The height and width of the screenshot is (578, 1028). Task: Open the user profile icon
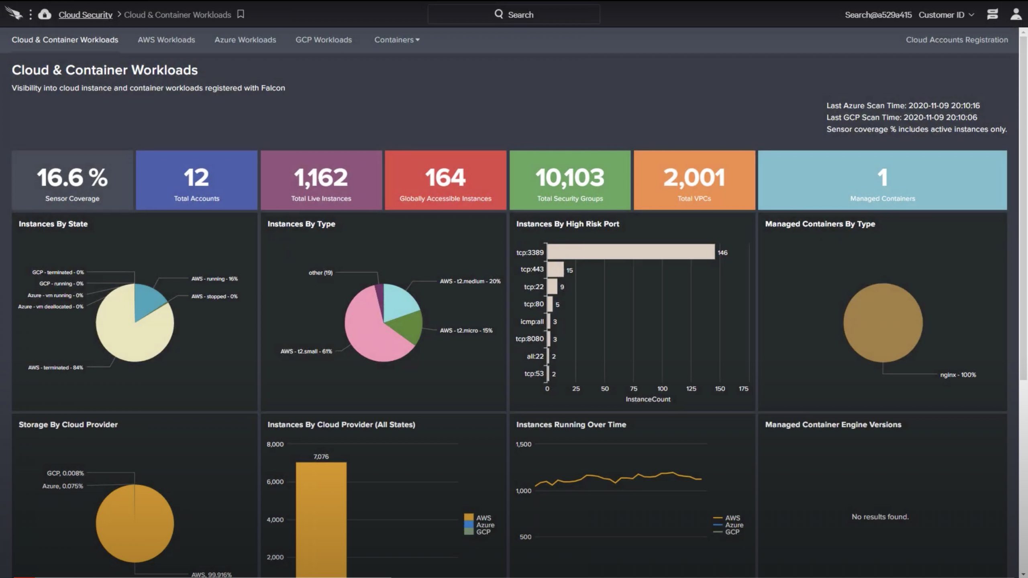tap(1016, 14)
